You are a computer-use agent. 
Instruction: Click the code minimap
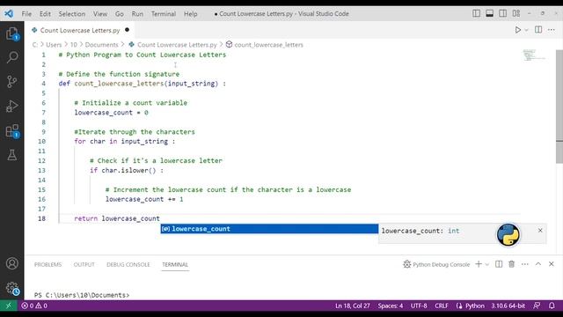[x=534, y=55]
